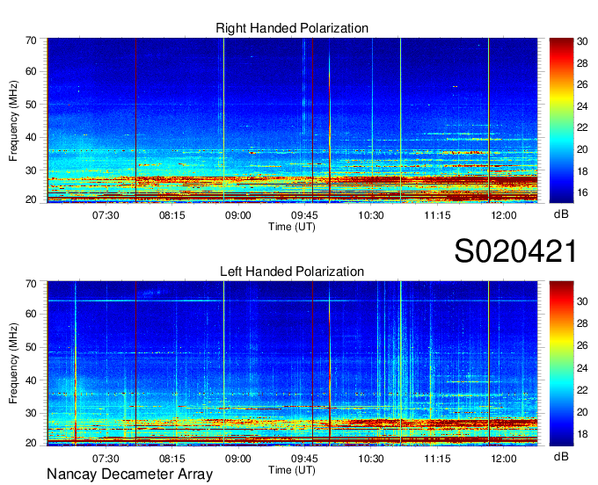Click the Left Handed plot's color bar
Viewport: 598px width, 485px height.
click(561, 364)
